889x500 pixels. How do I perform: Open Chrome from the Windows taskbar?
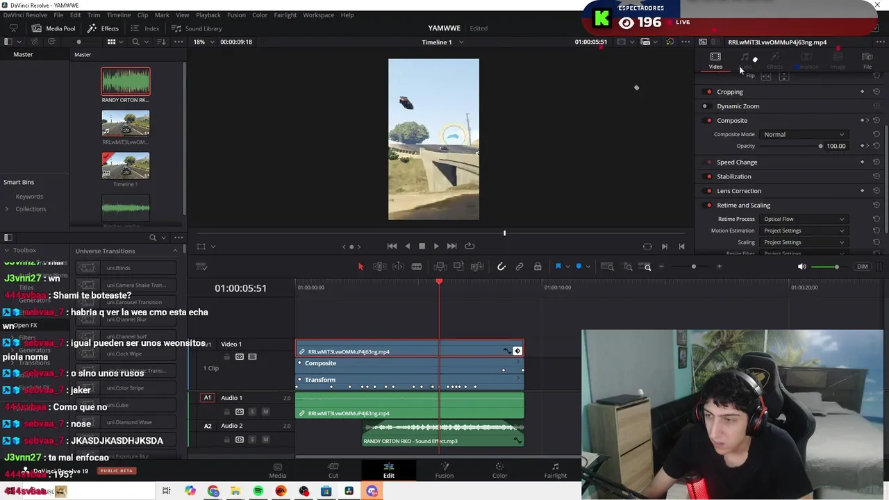[213, 491]
